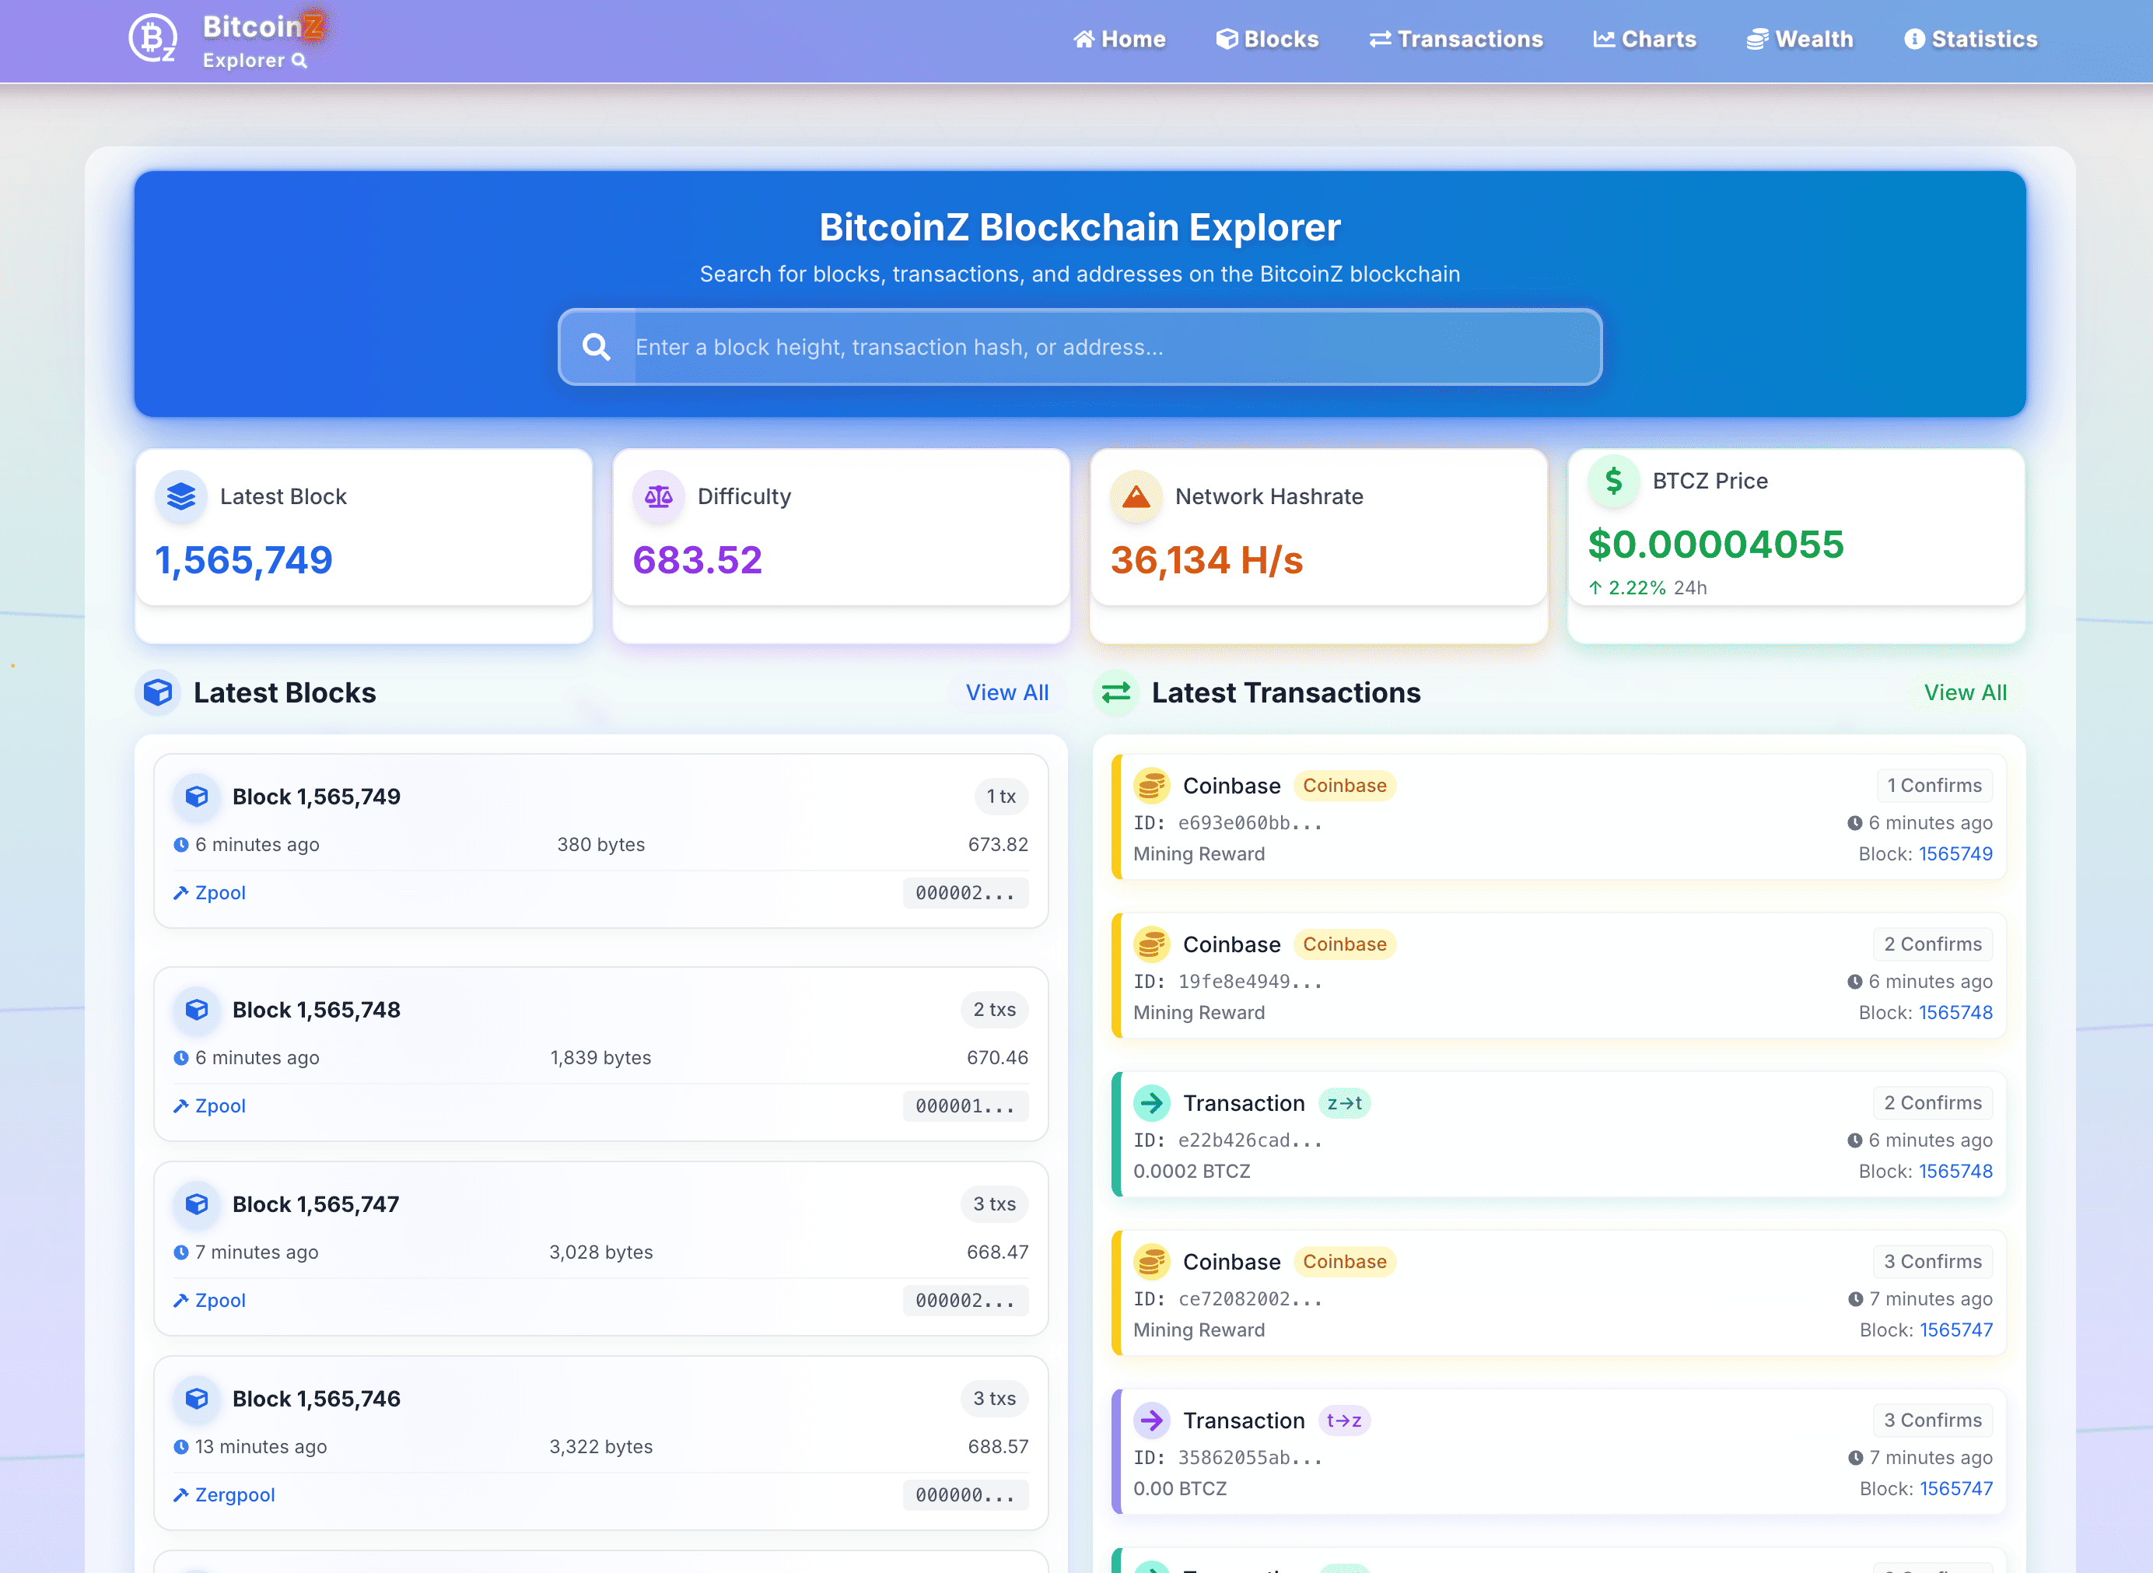Open the Charts page
The width and height of the screenshot is (2153, 1573).
click(1645, 39)
